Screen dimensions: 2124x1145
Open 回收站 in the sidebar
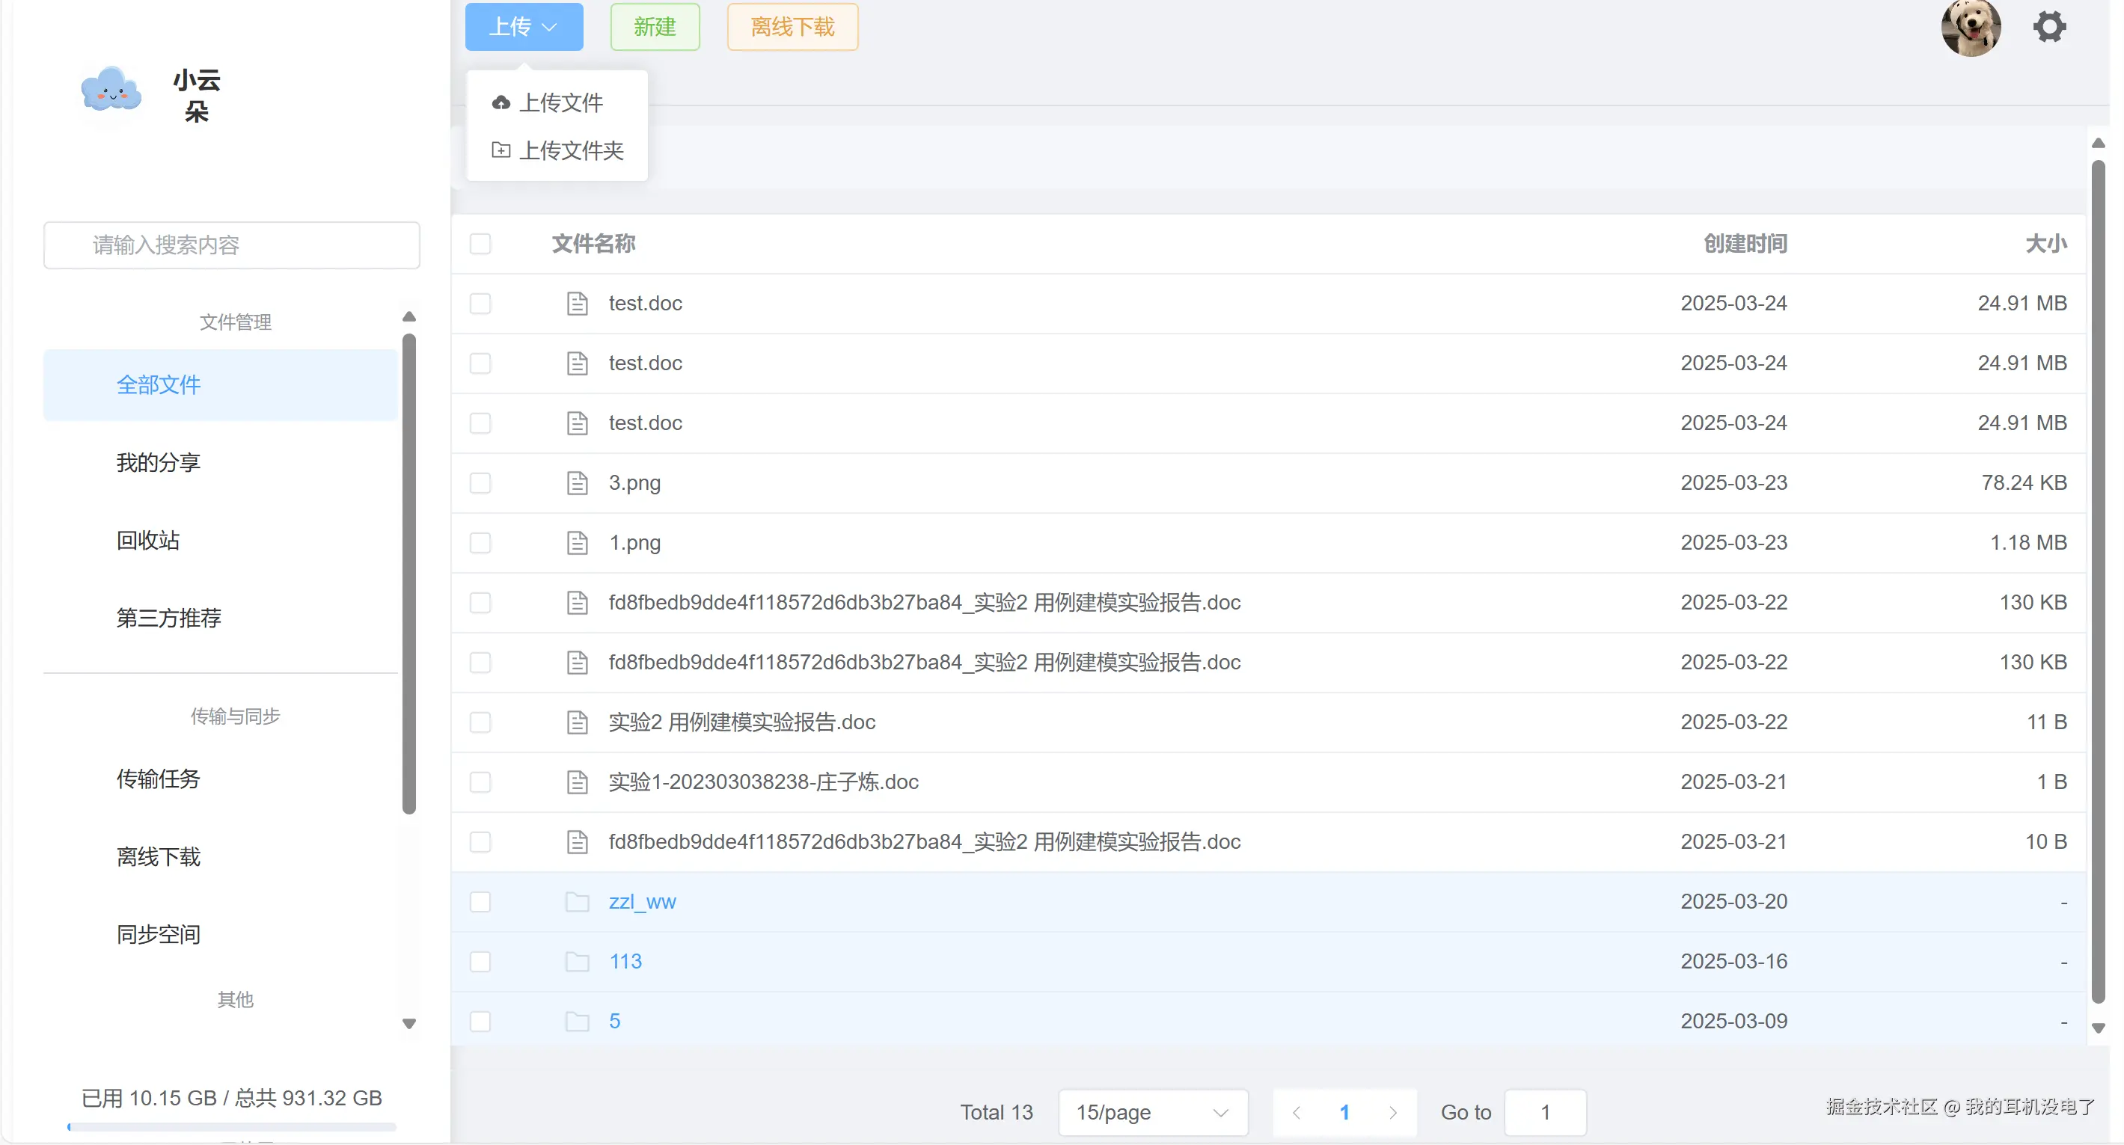pyautogui.click(x=148, y=540)
